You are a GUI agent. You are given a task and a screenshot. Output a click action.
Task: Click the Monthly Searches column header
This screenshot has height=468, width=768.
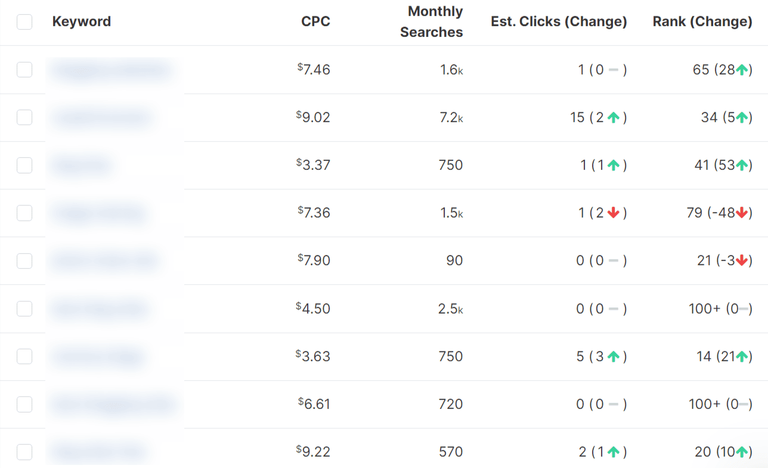[431, 21]
